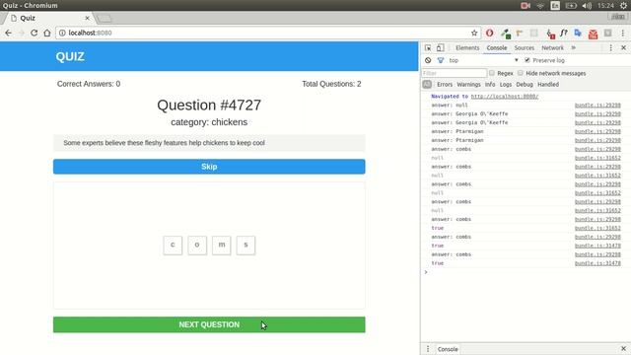The image size is (631, 355).
Task: Click the chickens quiz question text
Action: 165,143
